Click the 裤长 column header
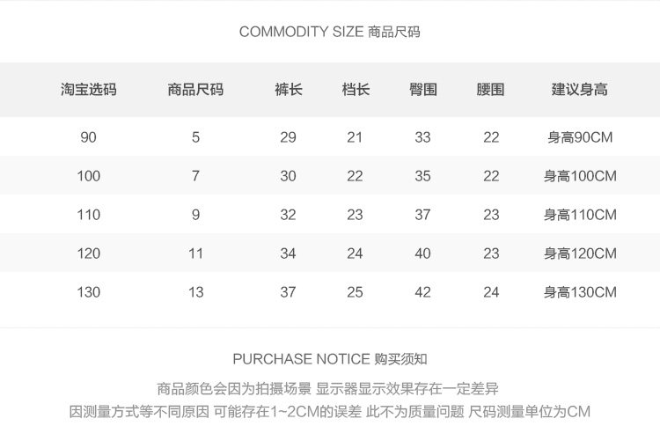Viewport: 660px width, 448px height. (288, 89)
